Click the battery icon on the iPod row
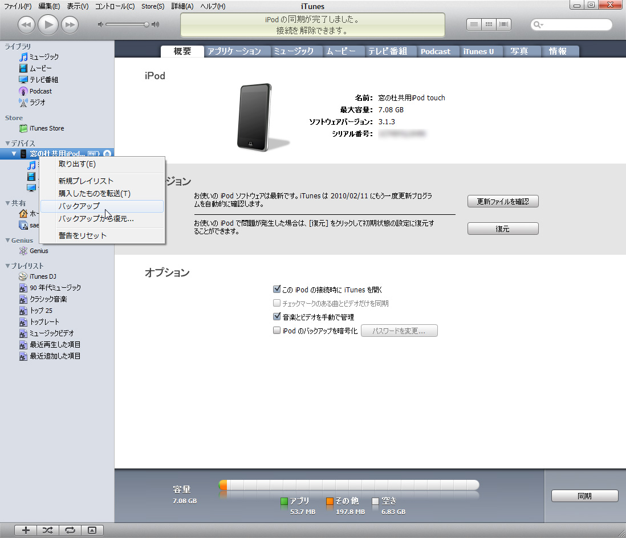Viewport: 626px width, 538px height. point(94,154)
